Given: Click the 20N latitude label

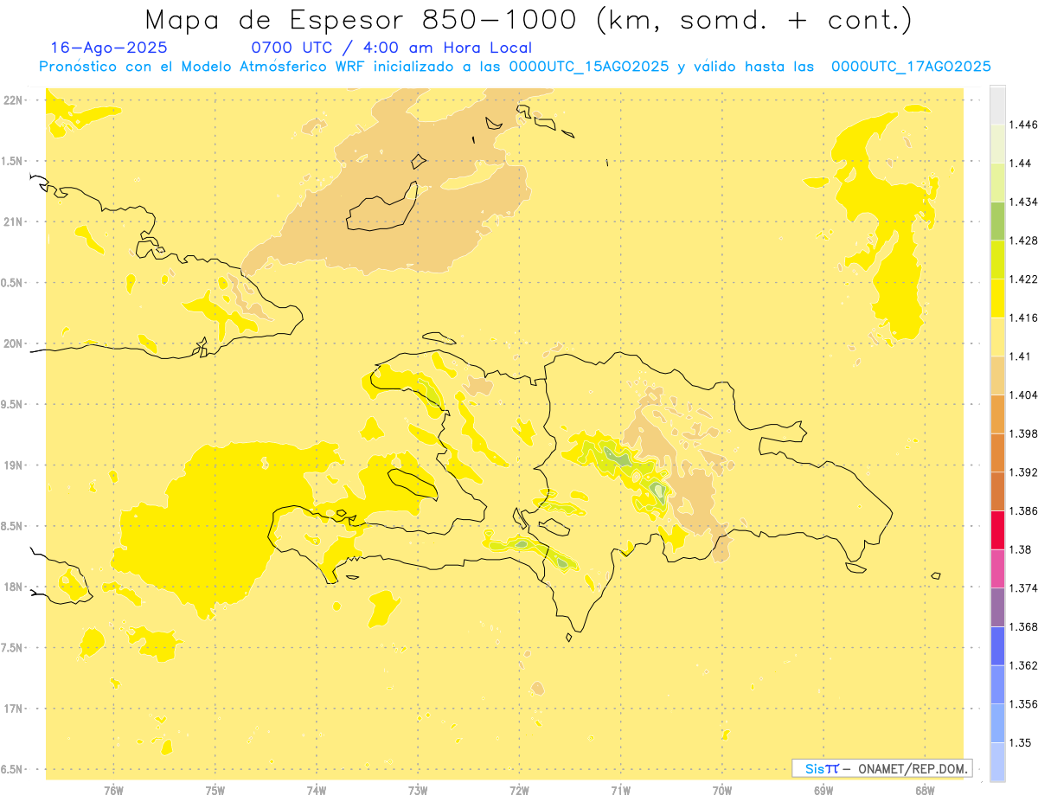Looking at the screenshot, I should point(12,343).
